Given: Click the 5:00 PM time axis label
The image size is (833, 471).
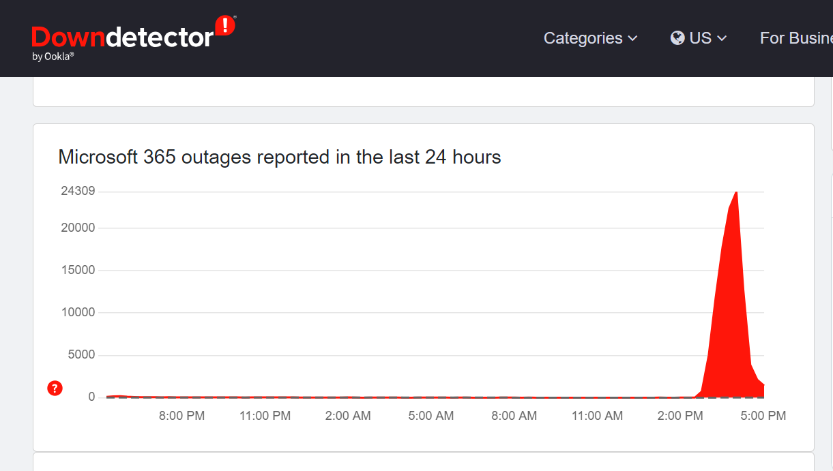Looking at the screenshot, I should click(763, 416).
